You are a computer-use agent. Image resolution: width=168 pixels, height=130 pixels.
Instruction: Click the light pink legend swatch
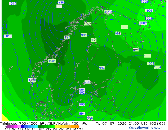[x=19, y=127]
